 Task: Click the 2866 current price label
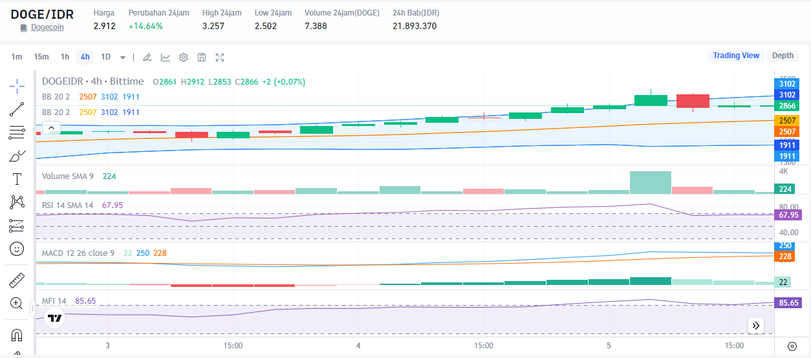pyautogui.click(x=787, y=105)
